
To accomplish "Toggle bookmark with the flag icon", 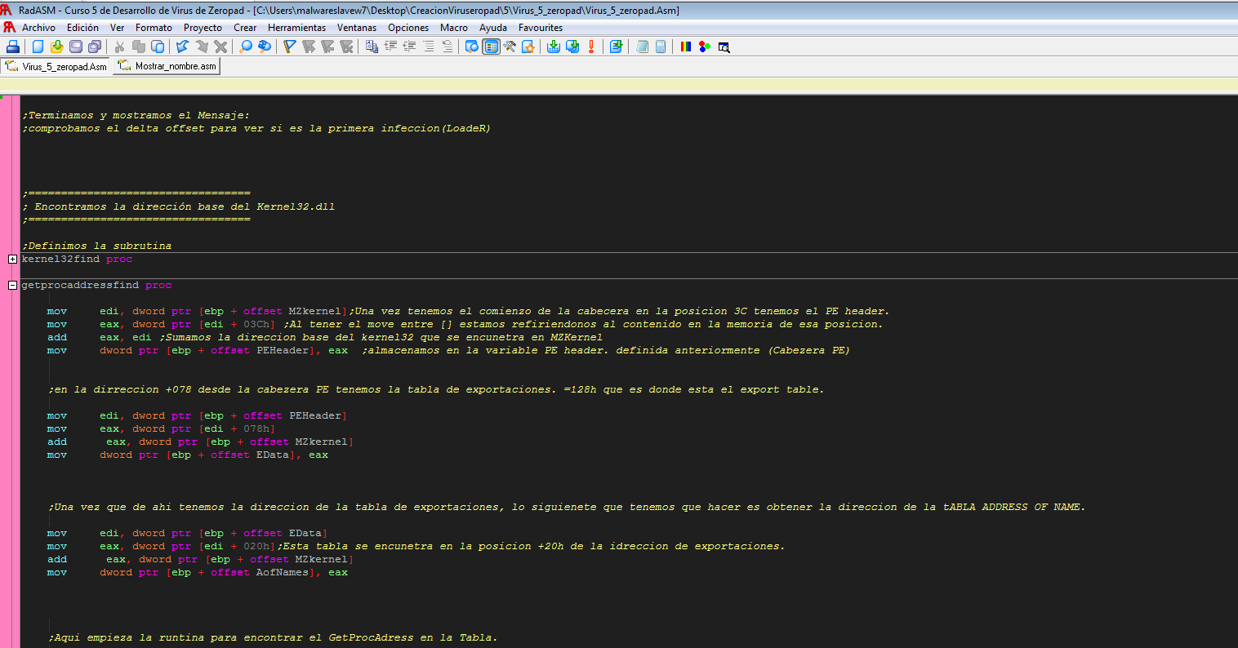I will [x=289, y=47].
